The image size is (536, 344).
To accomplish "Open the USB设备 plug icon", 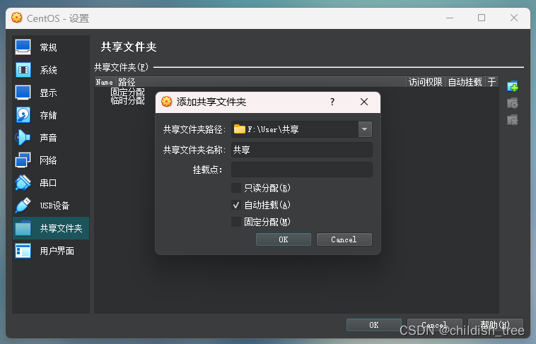I will click(23, 206).
